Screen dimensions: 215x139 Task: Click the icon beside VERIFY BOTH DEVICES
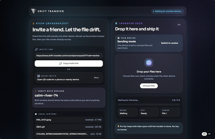(36, 91)
